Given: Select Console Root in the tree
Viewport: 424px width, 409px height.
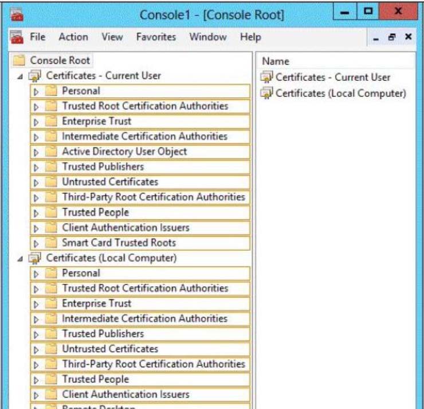Looking at the screenshot, I should pos(60,60).
